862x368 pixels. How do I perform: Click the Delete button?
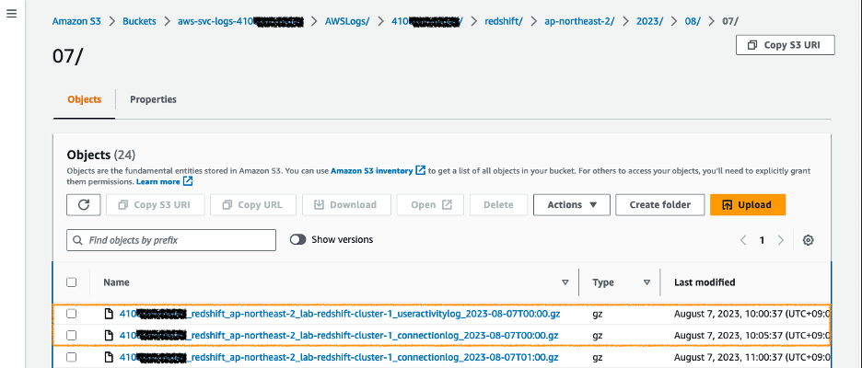point(498,205)
